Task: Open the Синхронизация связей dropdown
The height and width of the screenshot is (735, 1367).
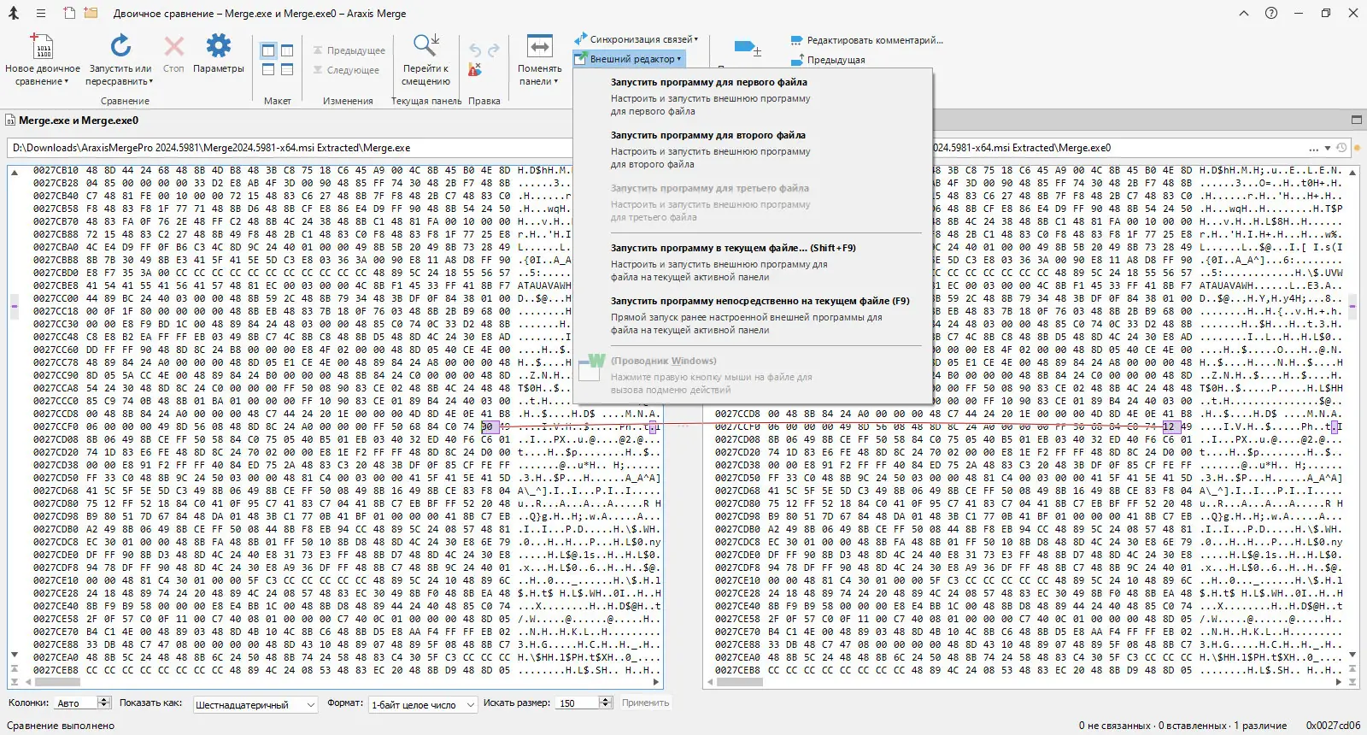Action: (637, 39)
